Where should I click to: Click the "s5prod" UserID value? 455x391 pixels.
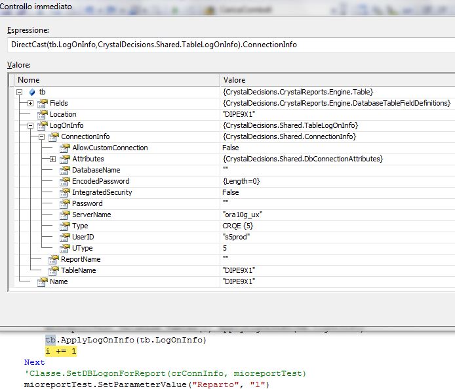[x=236, y=237]
